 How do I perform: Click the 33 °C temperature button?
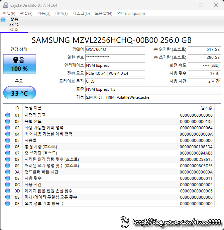20,93
